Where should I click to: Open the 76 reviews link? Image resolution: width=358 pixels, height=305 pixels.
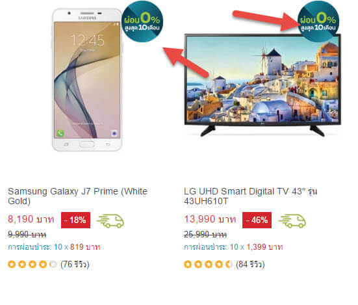coord(75,264)
